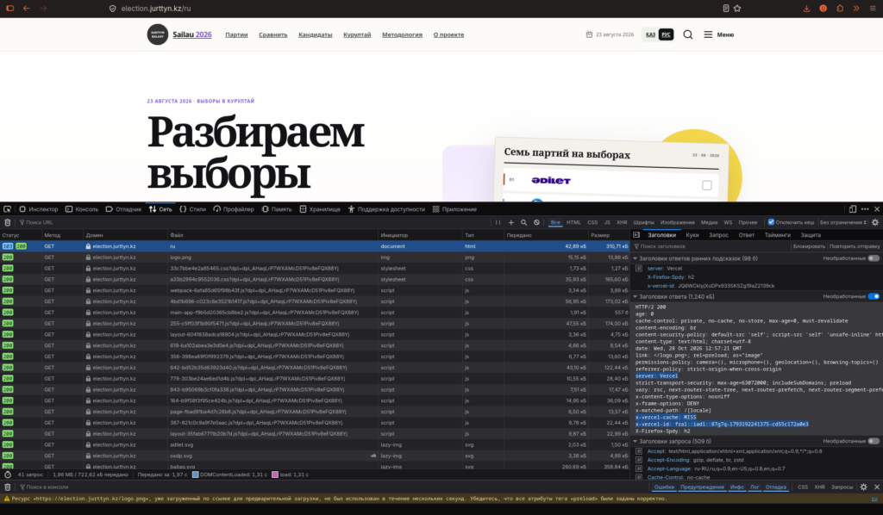This screenshot has width=883, height=515.
Task: Close the split console
Action: pos(877,487)
